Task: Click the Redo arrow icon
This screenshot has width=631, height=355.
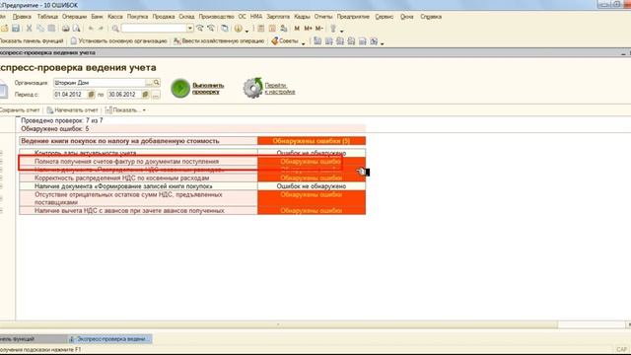Action: (x=101, y=29)
